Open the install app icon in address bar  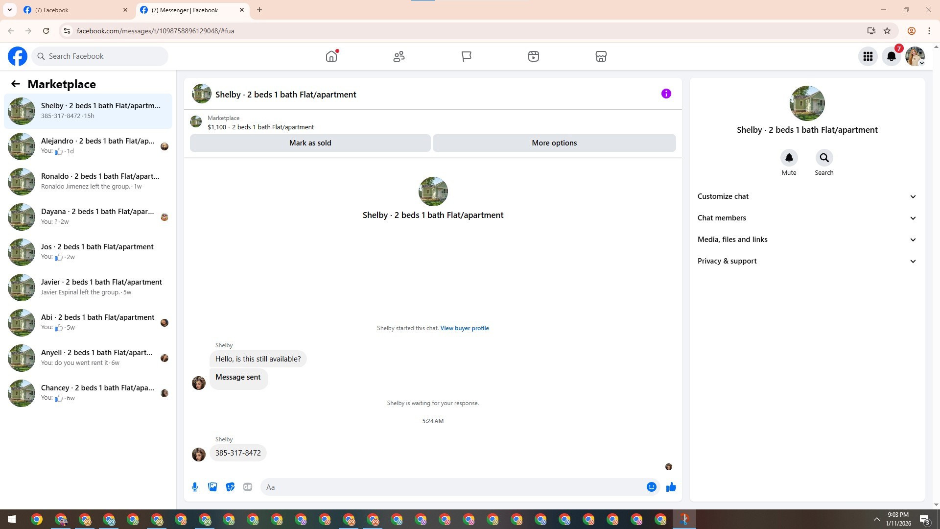871,31
